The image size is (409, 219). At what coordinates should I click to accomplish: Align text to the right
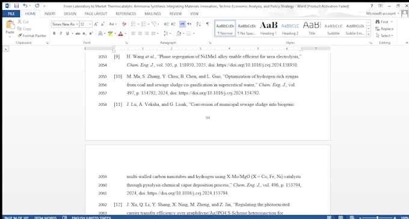click(x=147, y=34)
